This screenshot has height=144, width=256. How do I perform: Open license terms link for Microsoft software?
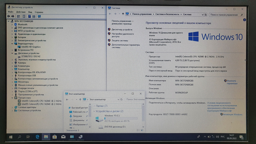click(x=222, y=107)
